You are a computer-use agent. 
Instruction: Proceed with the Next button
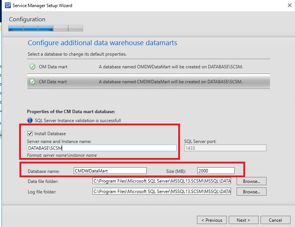(243, 220)
